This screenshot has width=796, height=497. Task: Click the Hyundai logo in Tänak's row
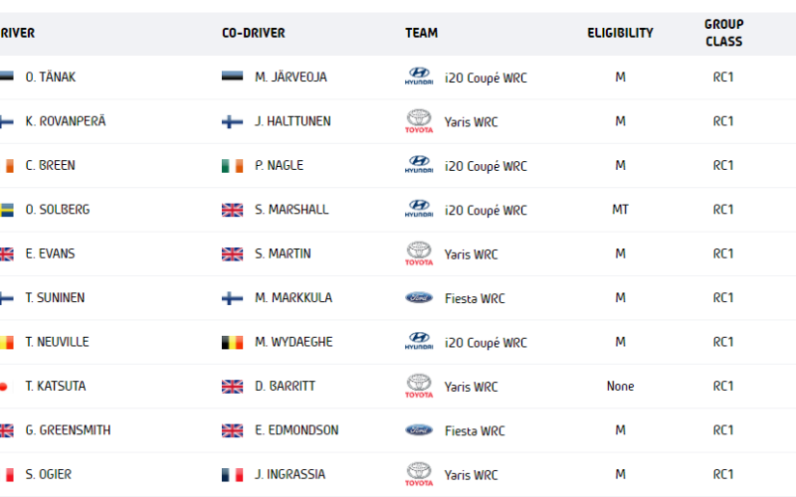click(x=419, y=77)
